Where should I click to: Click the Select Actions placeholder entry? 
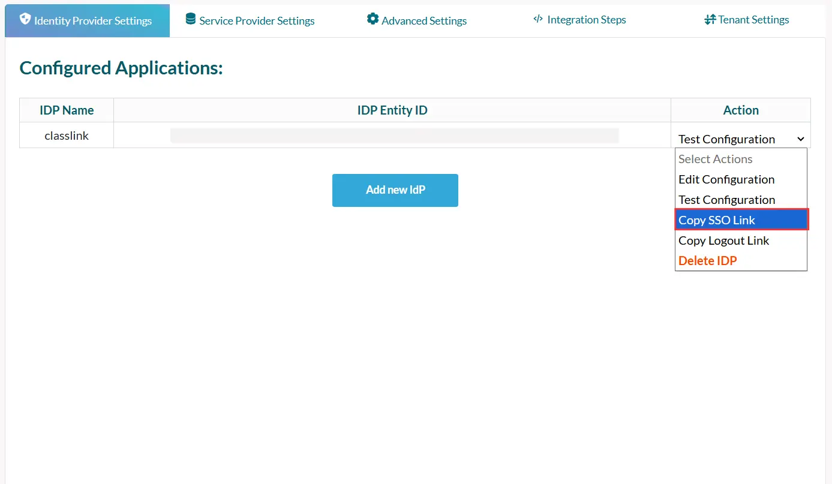(716, 159)
